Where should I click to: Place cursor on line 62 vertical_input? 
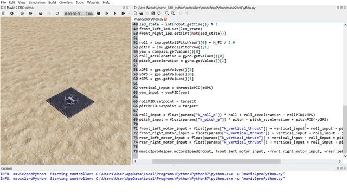[176, 88]
